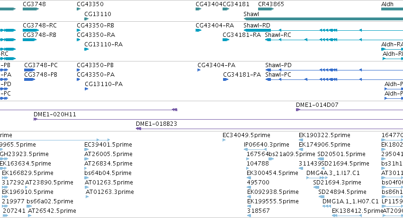Click BAC clone DME1-014D07
The height and width of the screenshot is (218, 403).
(317, 105)
